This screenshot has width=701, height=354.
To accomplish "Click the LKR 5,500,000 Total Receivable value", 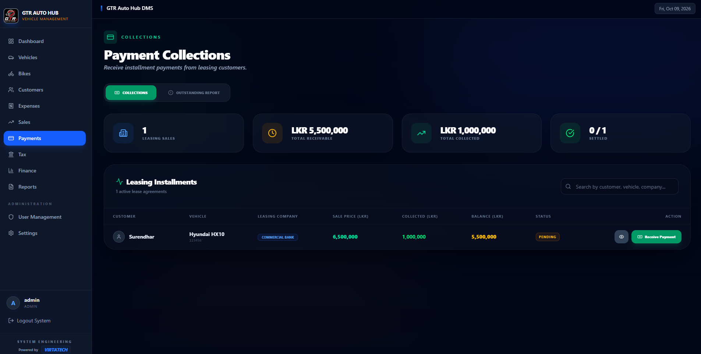I will [x=319, y=130].
